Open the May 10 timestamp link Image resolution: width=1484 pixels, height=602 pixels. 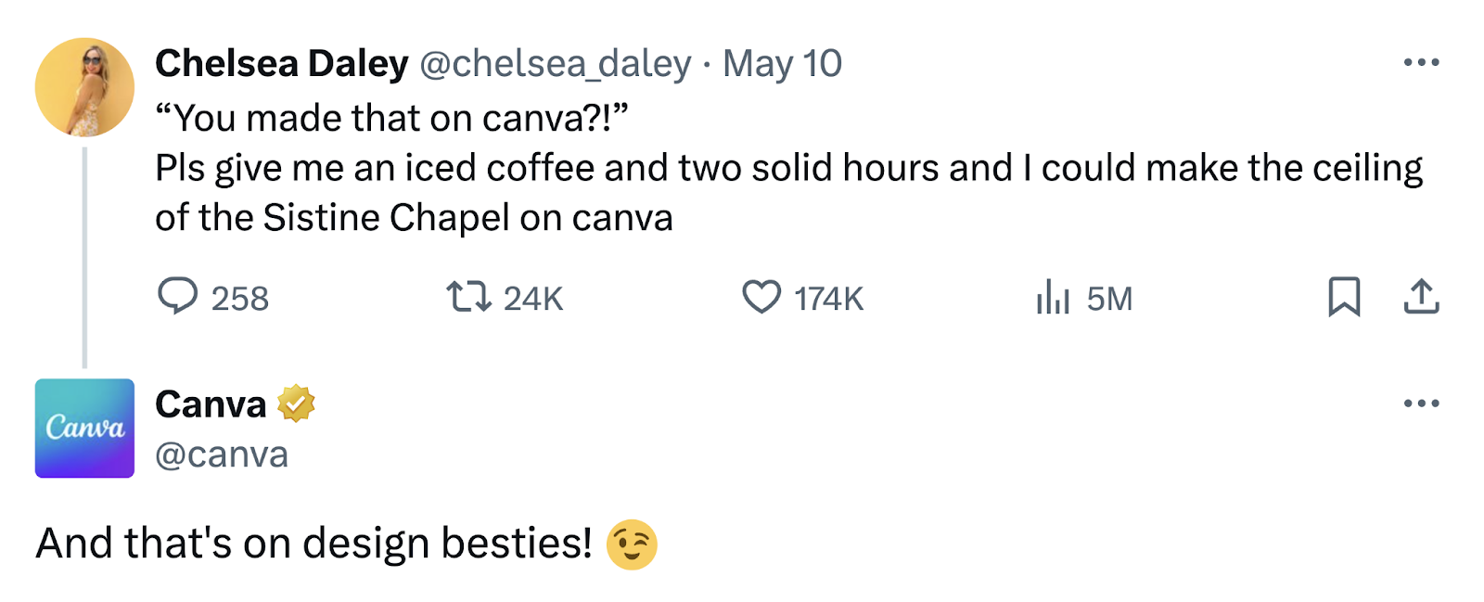point(782,64)
